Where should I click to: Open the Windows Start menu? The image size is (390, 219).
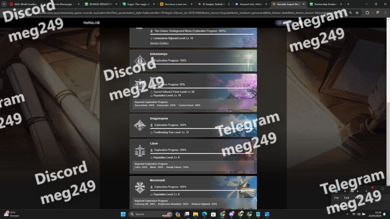point(123,214)
